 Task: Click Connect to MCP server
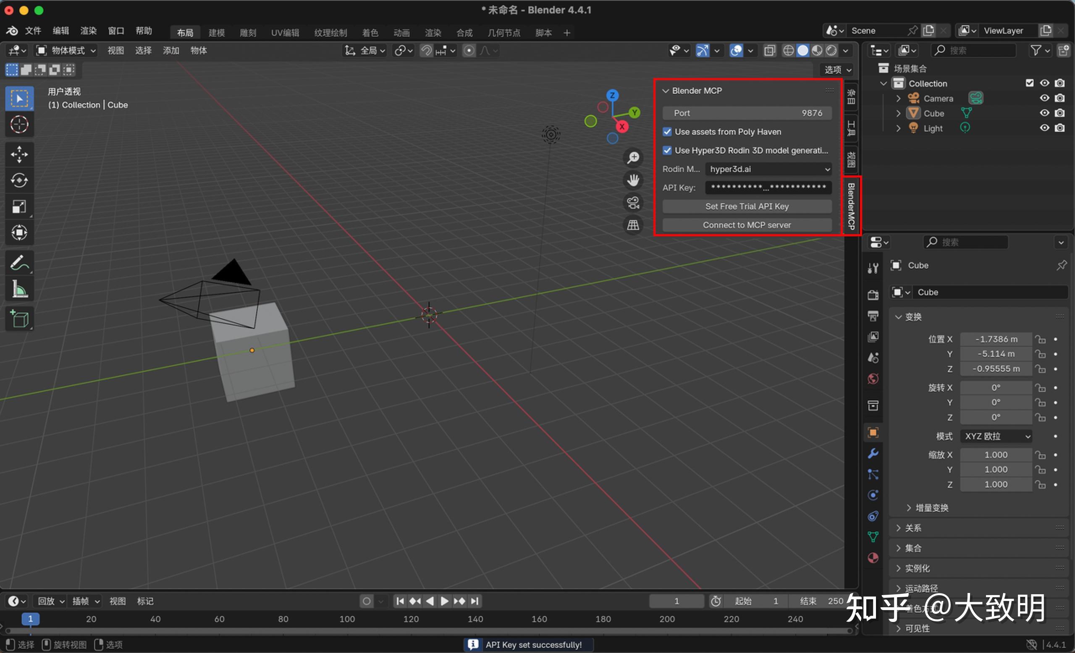coord(747,225)
